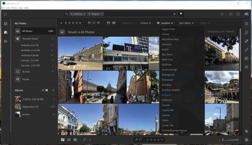Screen dimensions: 252x145
Task: Remove the Bulgaria location token
Action: coord(102,14)
